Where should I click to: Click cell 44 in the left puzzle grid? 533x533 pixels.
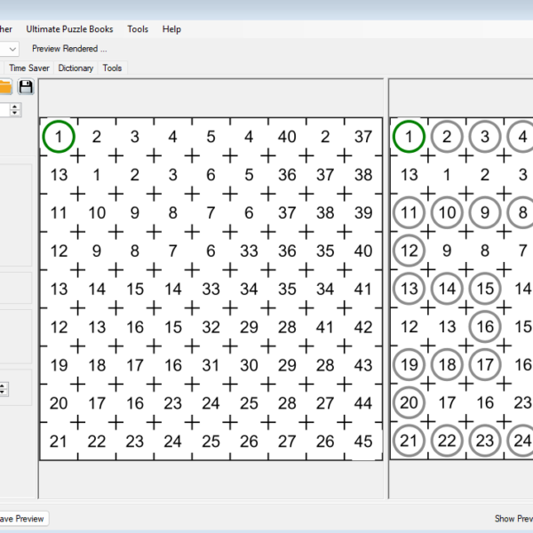point(363,403)
